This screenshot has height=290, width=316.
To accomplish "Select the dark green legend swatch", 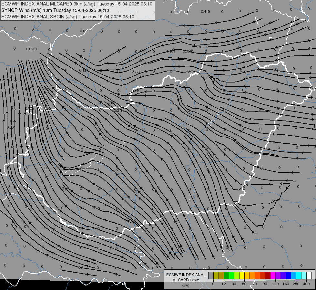I will tap(226, 276).
